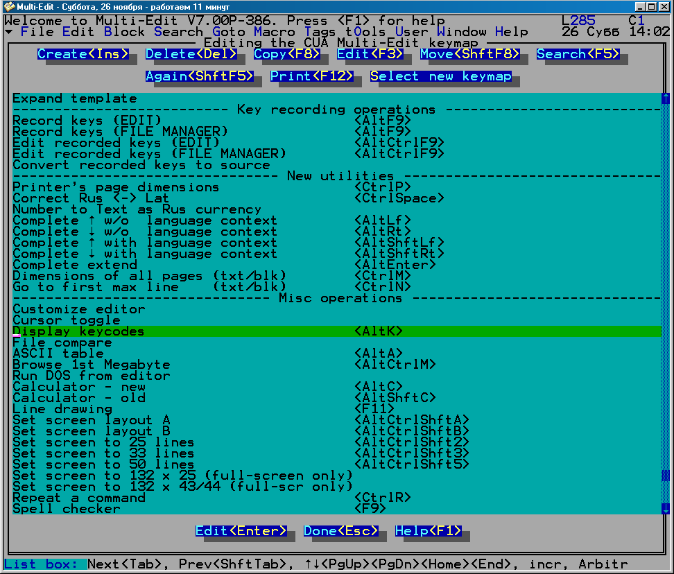Click the list scrollbar thumb
674x574 pixels.
[x=666, y=476]
